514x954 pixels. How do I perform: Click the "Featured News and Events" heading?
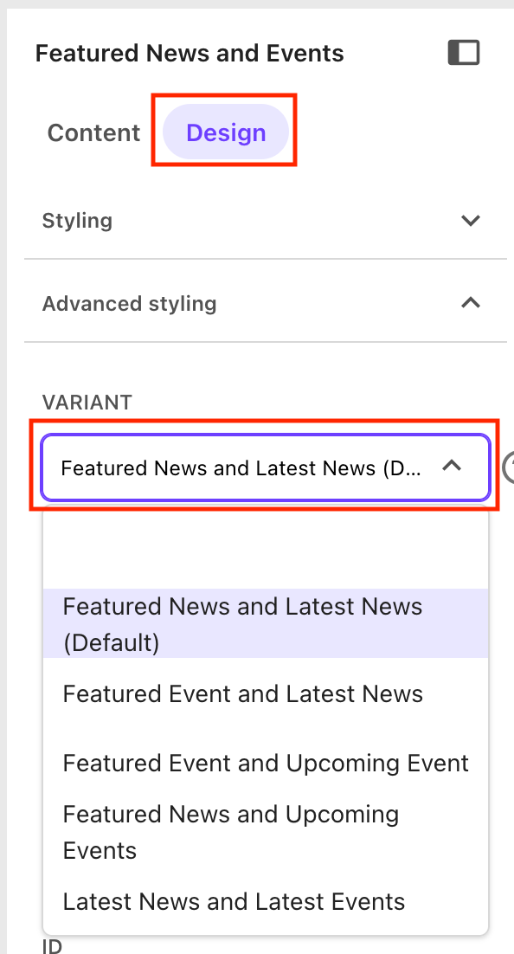click(189, 53)
